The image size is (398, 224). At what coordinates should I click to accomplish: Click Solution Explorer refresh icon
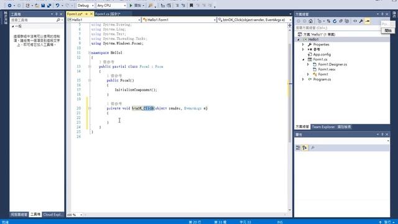(335, 21)
